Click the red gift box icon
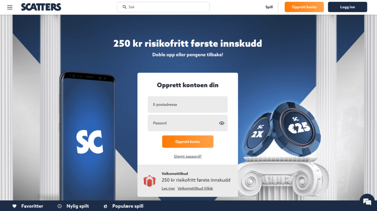377x211 pixels. click(x=149, y=181)
